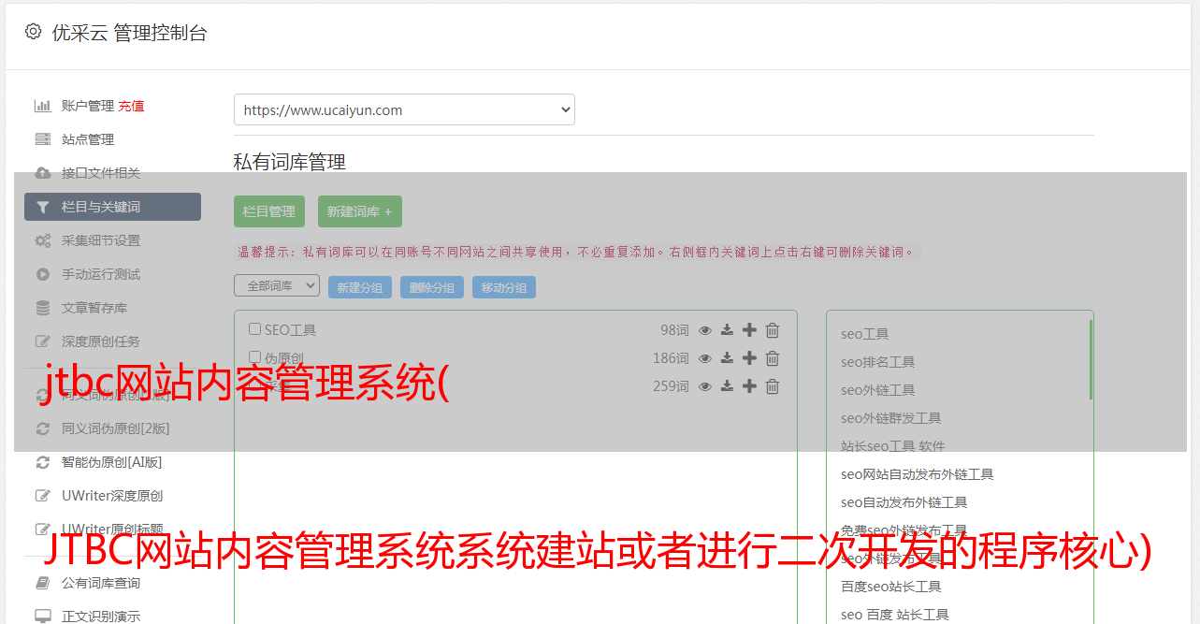Select keyword 'seo自动发布外链工具'

click(904, 502)
